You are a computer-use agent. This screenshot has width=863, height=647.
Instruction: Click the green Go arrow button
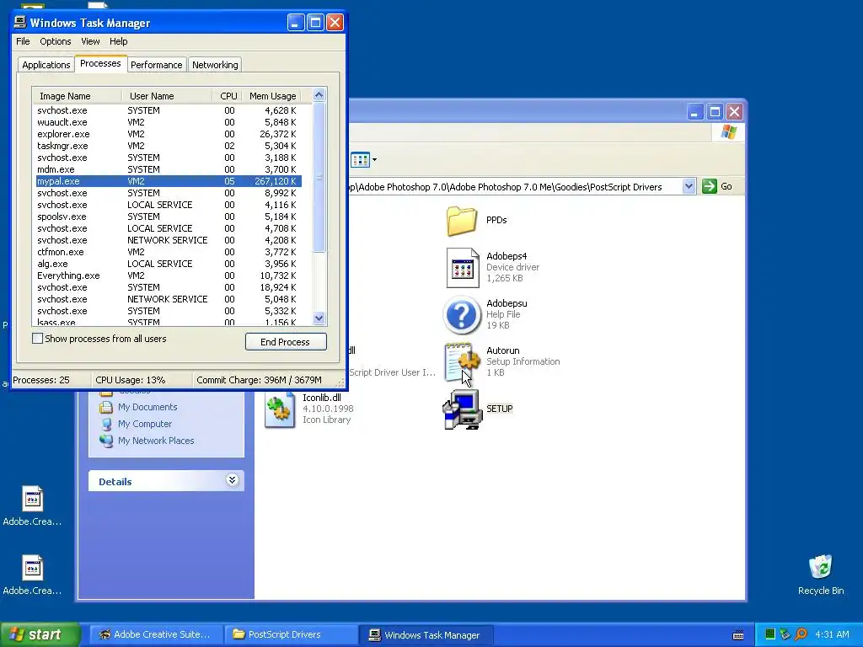pos(710,186)
